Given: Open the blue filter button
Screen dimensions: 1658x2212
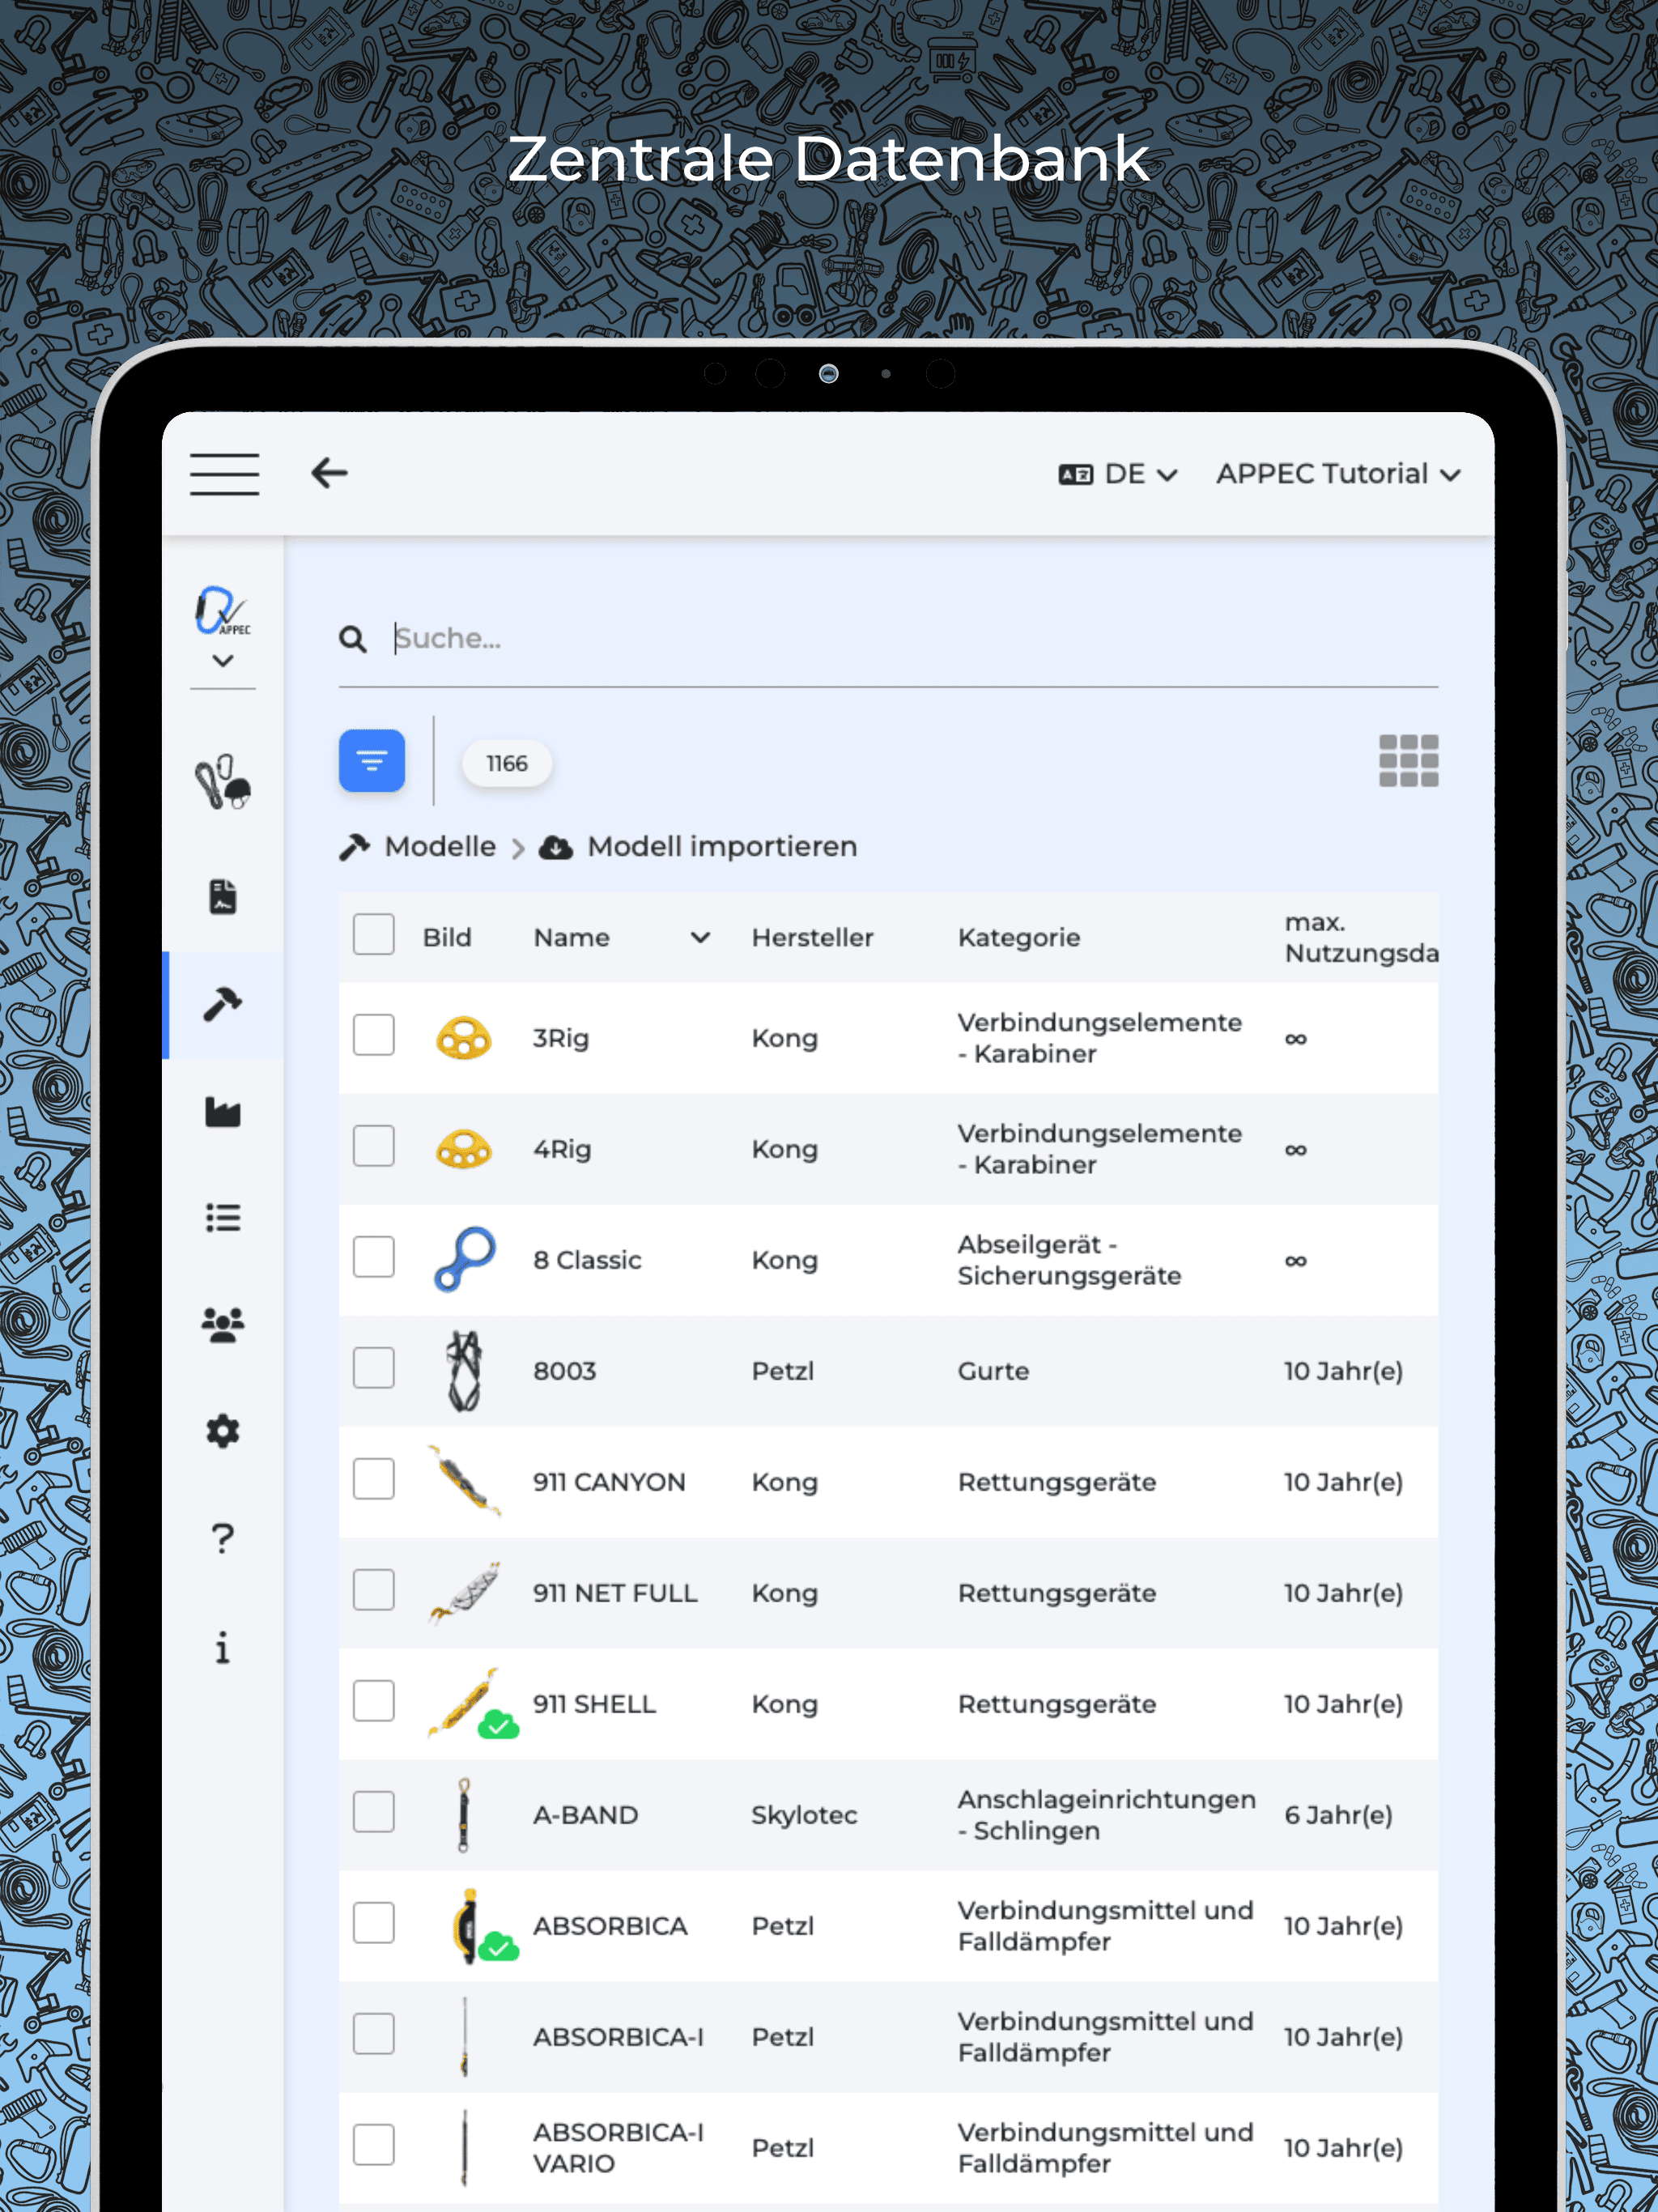Looking at the screenshot, I should pyautogui.click(x=372, y=761).
